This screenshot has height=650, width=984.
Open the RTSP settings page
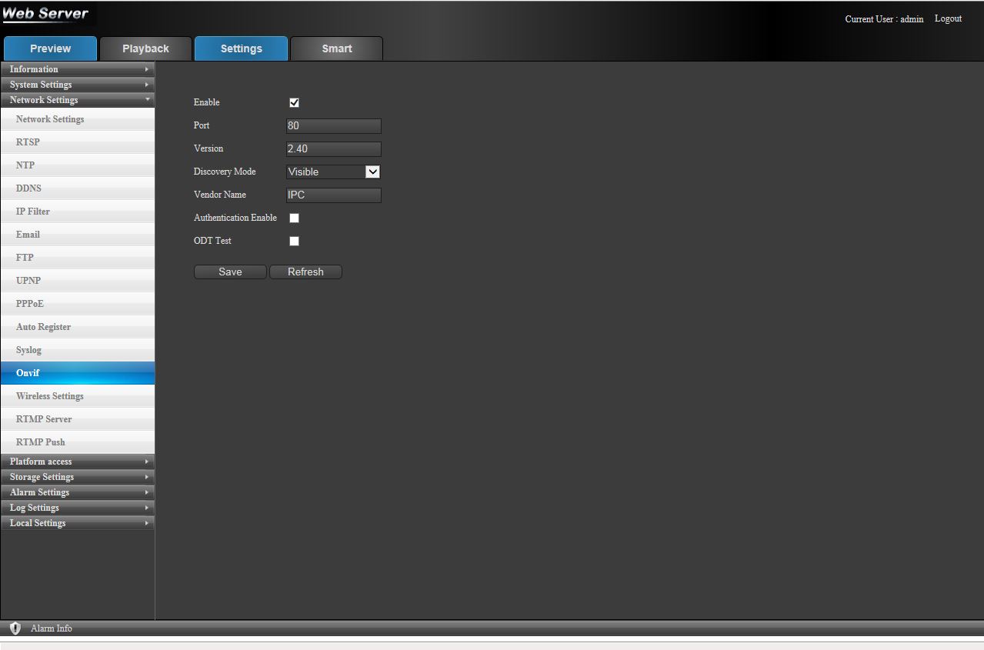[x=77, y=142]
